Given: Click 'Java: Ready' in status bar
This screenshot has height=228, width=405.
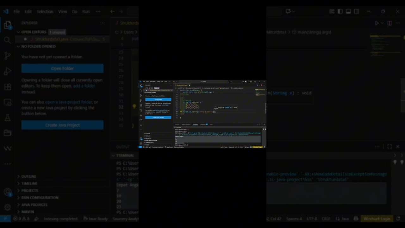Looking at the screenshot, I should 169,147.
